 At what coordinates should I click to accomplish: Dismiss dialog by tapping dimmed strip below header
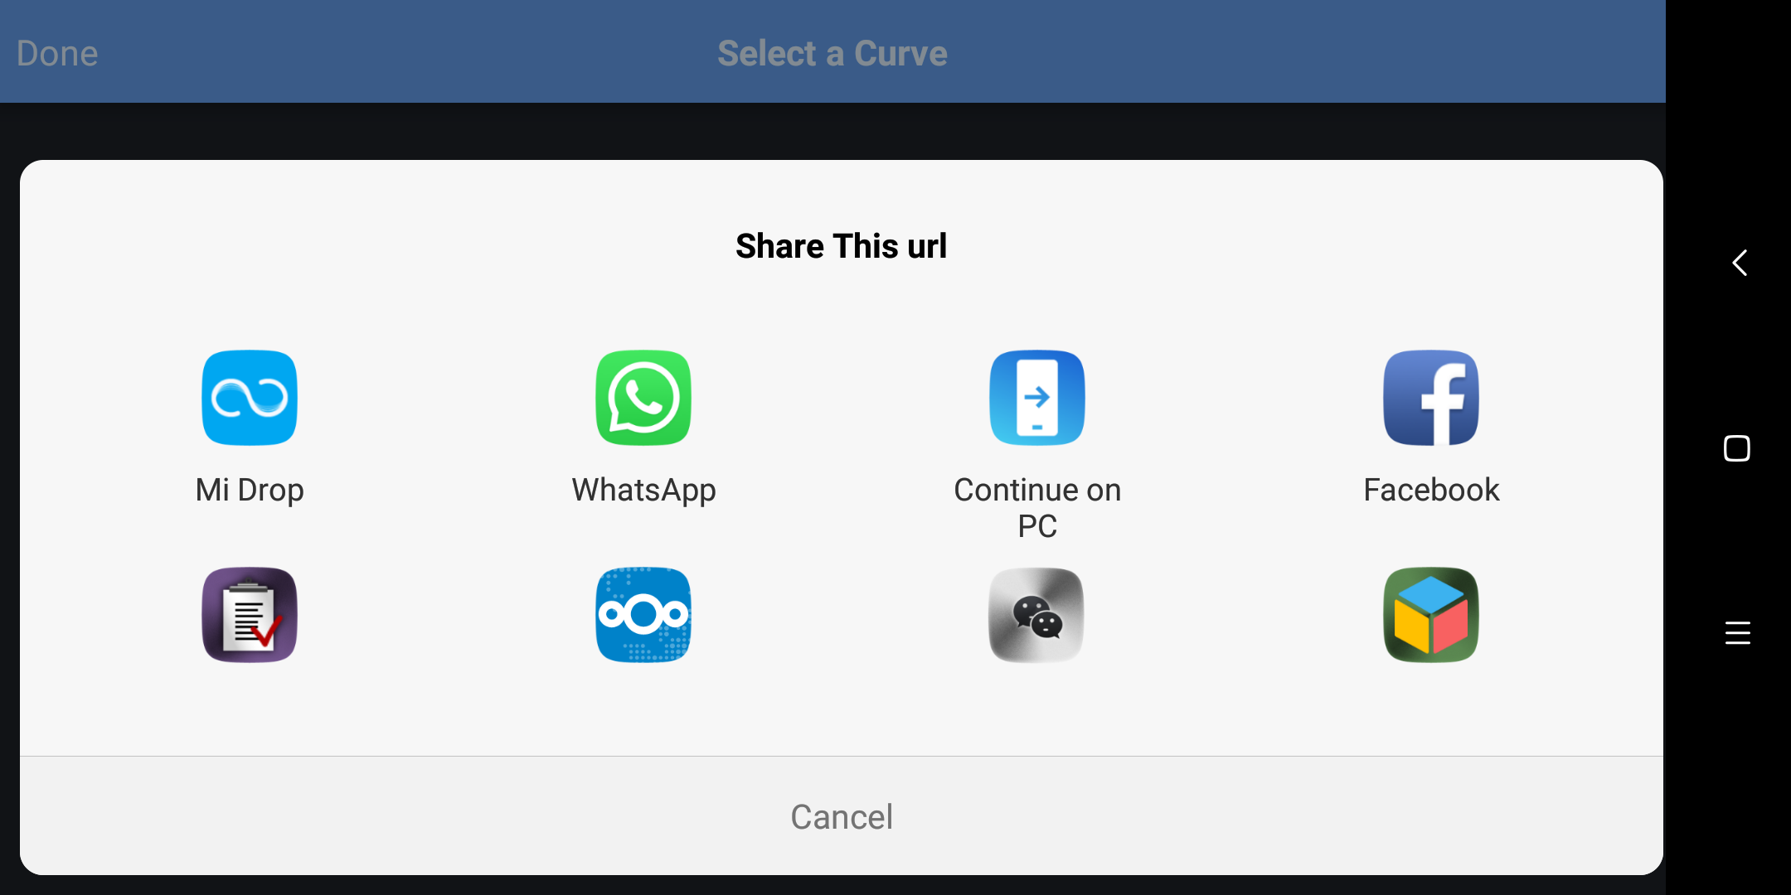[832, 131]
